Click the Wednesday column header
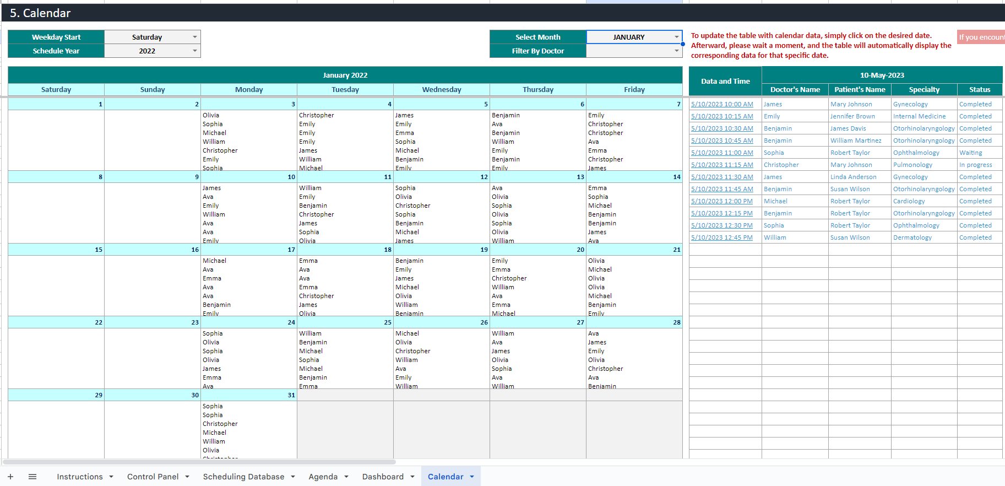 pyautogui.click(x=442, y=89)
